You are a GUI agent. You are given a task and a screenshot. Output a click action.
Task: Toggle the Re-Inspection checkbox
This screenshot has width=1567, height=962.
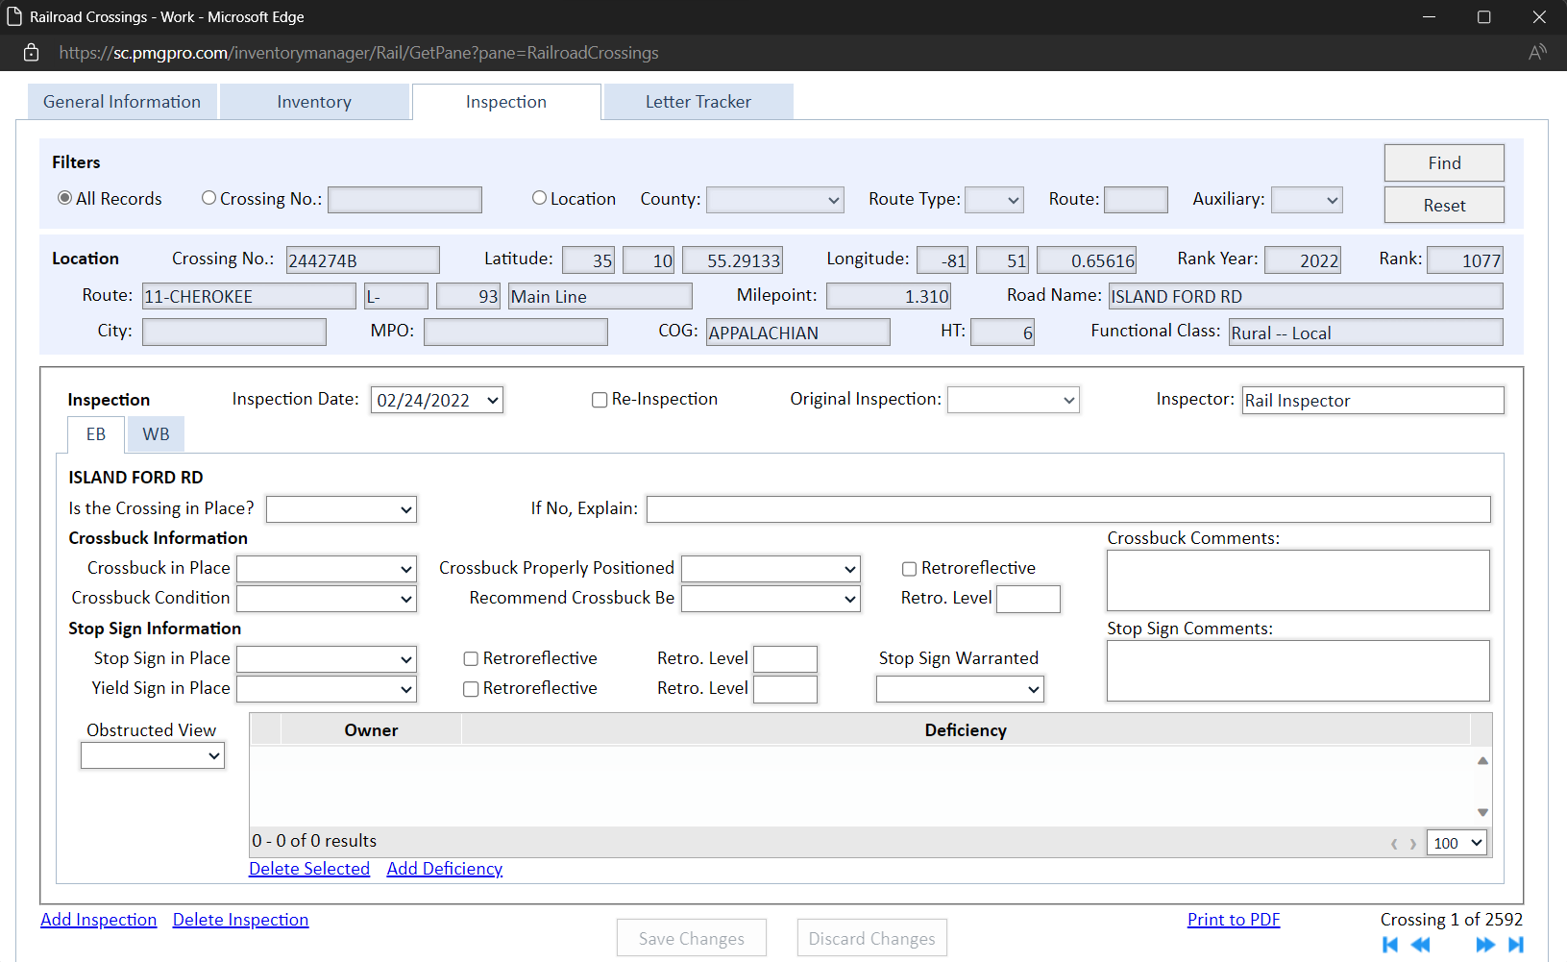[x=600, y=400]
